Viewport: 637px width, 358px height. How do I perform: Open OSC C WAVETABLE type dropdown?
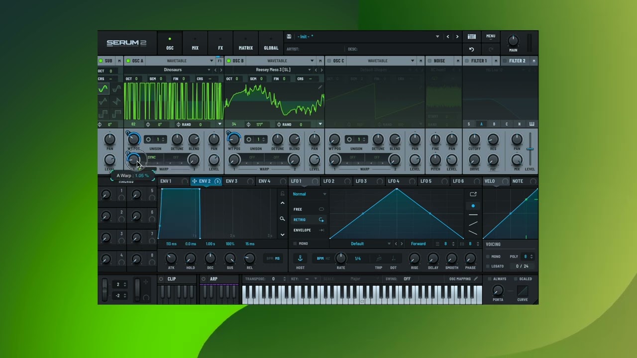point(382,61)
